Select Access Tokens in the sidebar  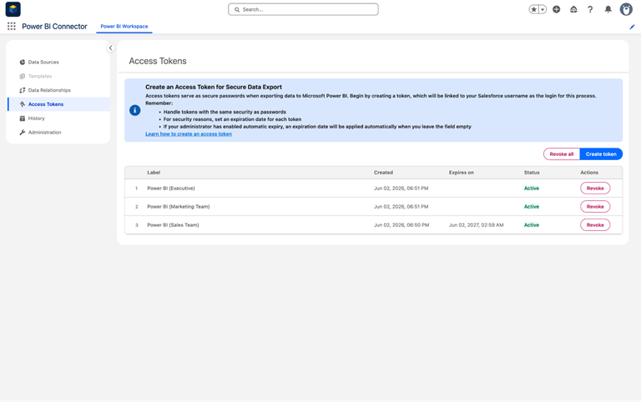point(58,104)
